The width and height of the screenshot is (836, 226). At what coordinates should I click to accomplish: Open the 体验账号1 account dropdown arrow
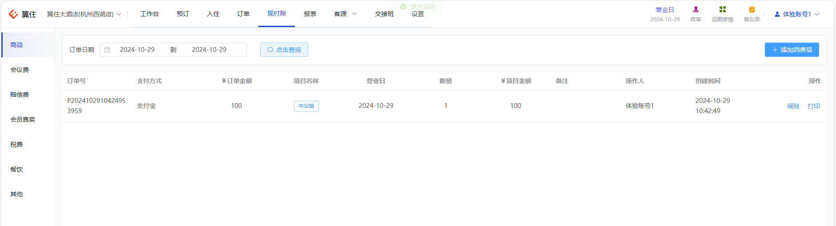817,14
